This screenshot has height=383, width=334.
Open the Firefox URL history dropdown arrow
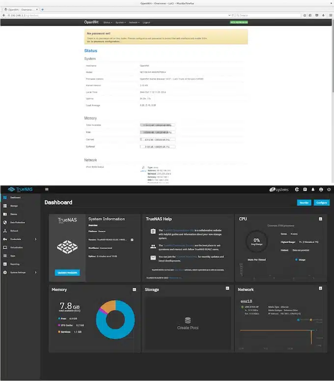[229, 15]
